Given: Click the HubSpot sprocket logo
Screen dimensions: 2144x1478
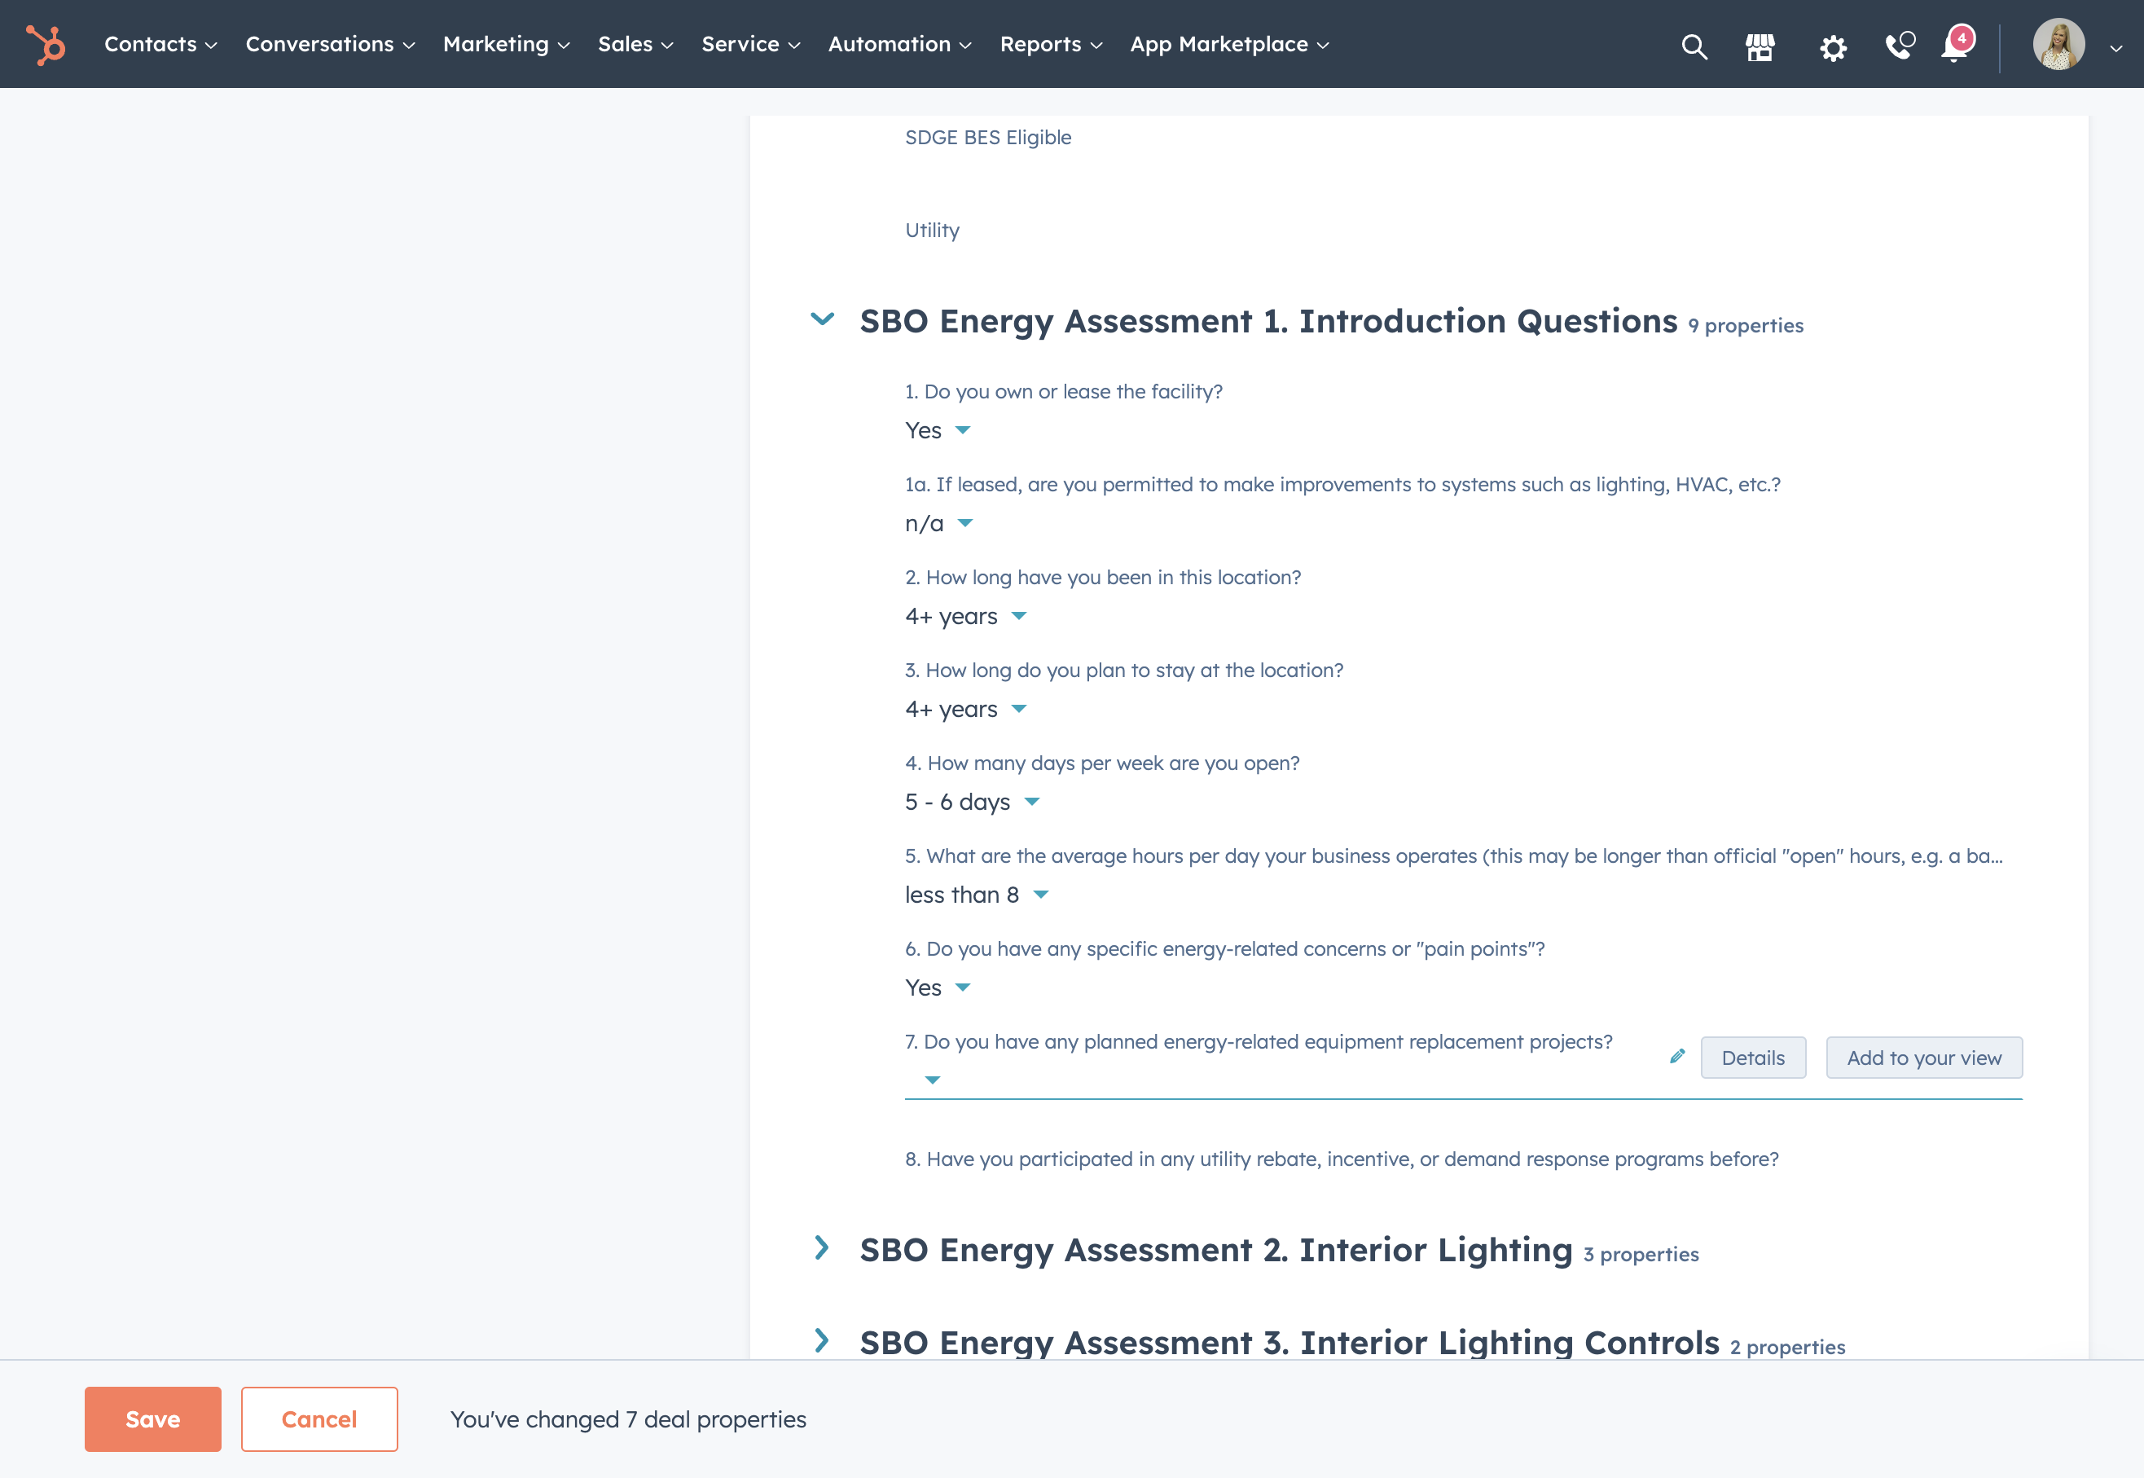Looking at the screenshot, I should click(x=46, y=45).
